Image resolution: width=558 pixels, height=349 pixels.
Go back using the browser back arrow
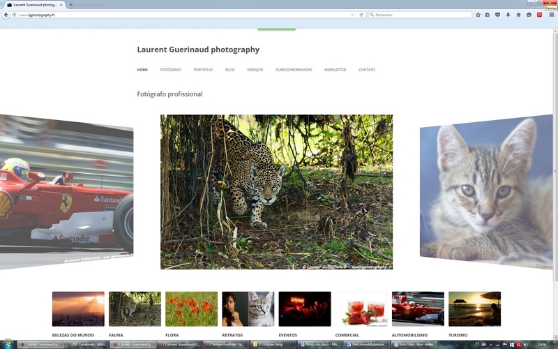(x=6, y=15)
